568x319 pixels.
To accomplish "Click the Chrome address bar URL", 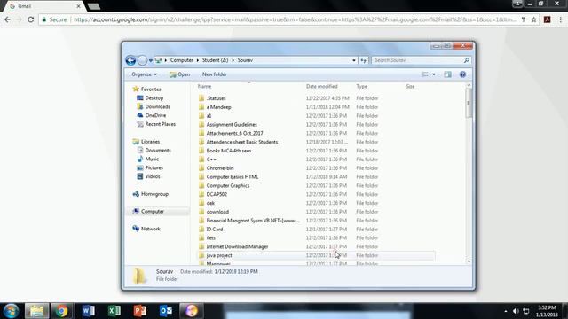I will point(296,19).
